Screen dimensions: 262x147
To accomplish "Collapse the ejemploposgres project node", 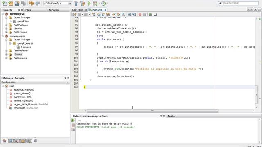I will (3, 36).
